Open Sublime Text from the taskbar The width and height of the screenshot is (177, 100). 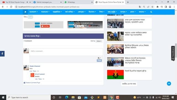point(98,97)
